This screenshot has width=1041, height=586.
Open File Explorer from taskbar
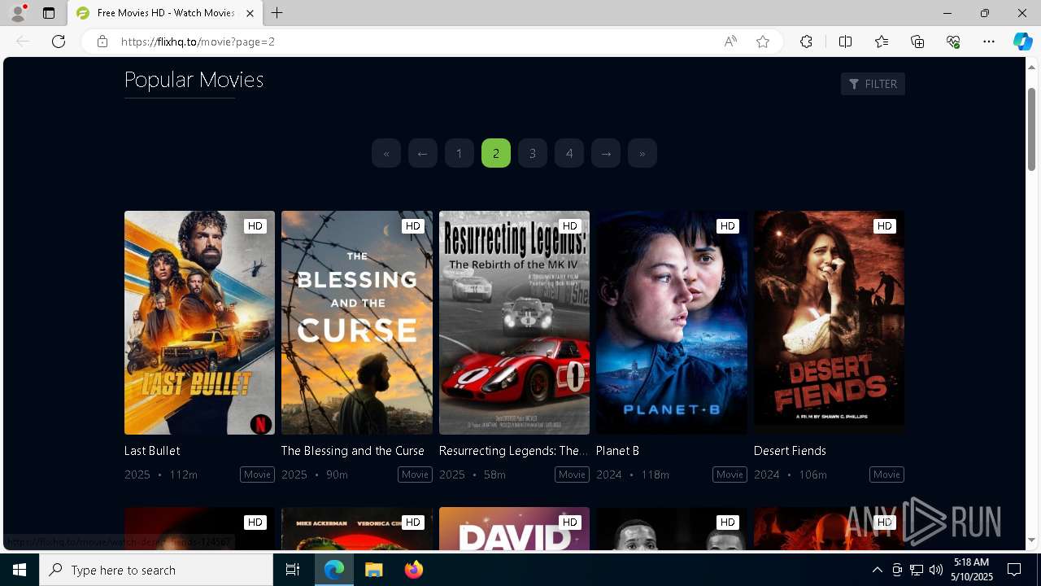(x=373, y=570)
